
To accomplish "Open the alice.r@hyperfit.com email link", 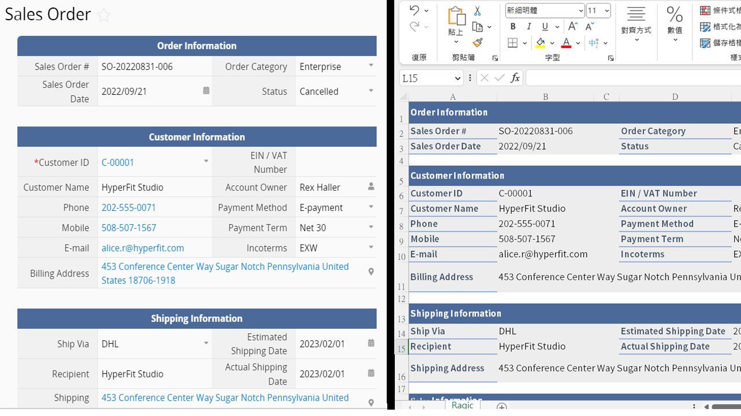I will tap(142, 248).
